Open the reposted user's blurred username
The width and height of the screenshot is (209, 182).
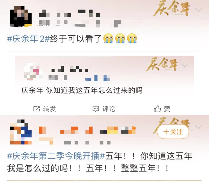[70, 69]
